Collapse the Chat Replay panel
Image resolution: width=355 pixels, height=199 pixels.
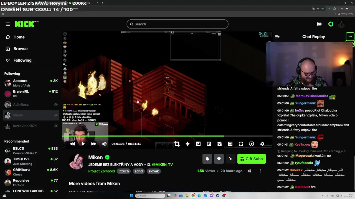pos(277,36)
